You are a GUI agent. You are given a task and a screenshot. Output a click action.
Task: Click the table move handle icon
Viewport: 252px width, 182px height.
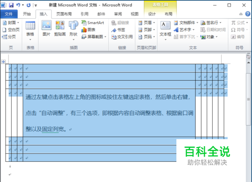(3, 62)
